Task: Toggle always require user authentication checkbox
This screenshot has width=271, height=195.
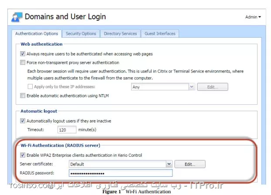Action: [x=23, y=54]
